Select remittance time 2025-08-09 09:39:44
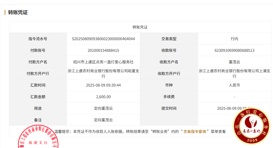 (103, 85)
